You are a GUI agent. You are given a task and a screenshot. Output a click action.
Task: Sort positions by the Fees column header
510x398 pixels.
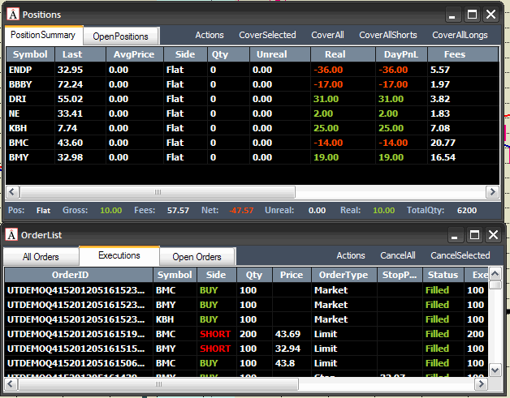pos(463,54)
